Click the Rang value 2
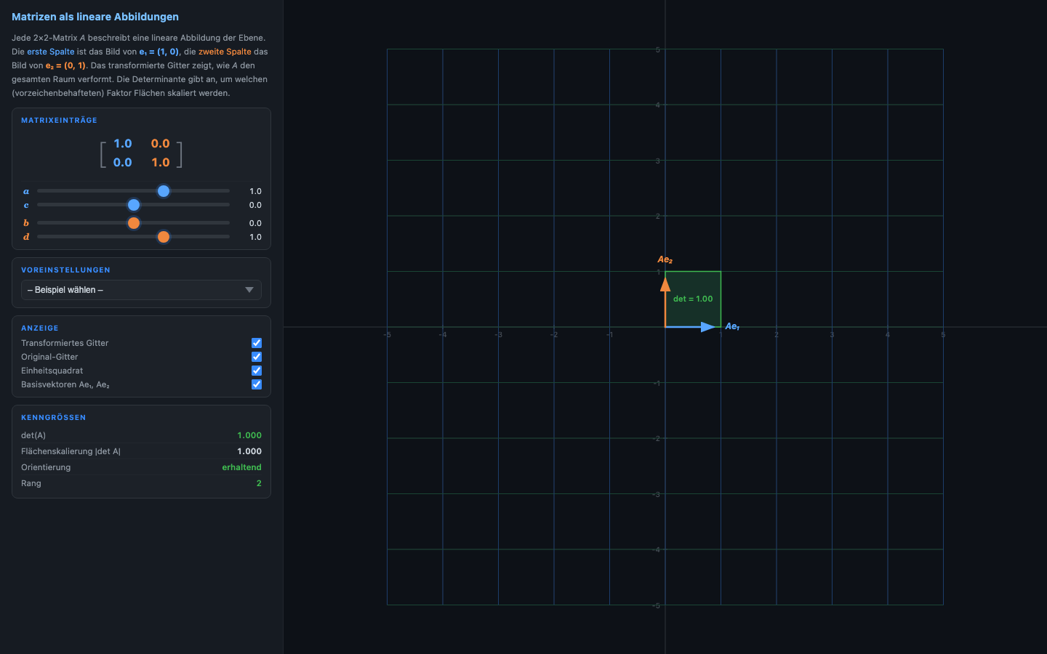Viewport: 1047px width, 654px height. coord(259,483)
